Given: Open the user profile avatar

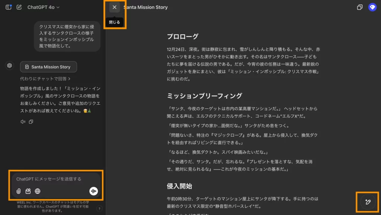Looking at the screenshot, I should (372, 7).
